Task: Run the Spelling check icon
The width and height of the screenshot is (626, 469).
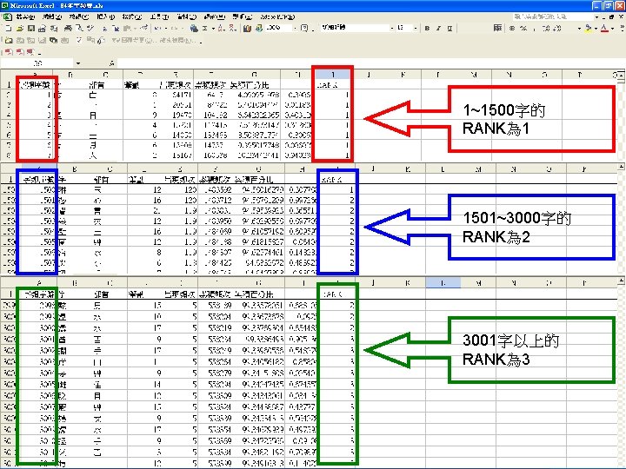Action: click(90, 29)
